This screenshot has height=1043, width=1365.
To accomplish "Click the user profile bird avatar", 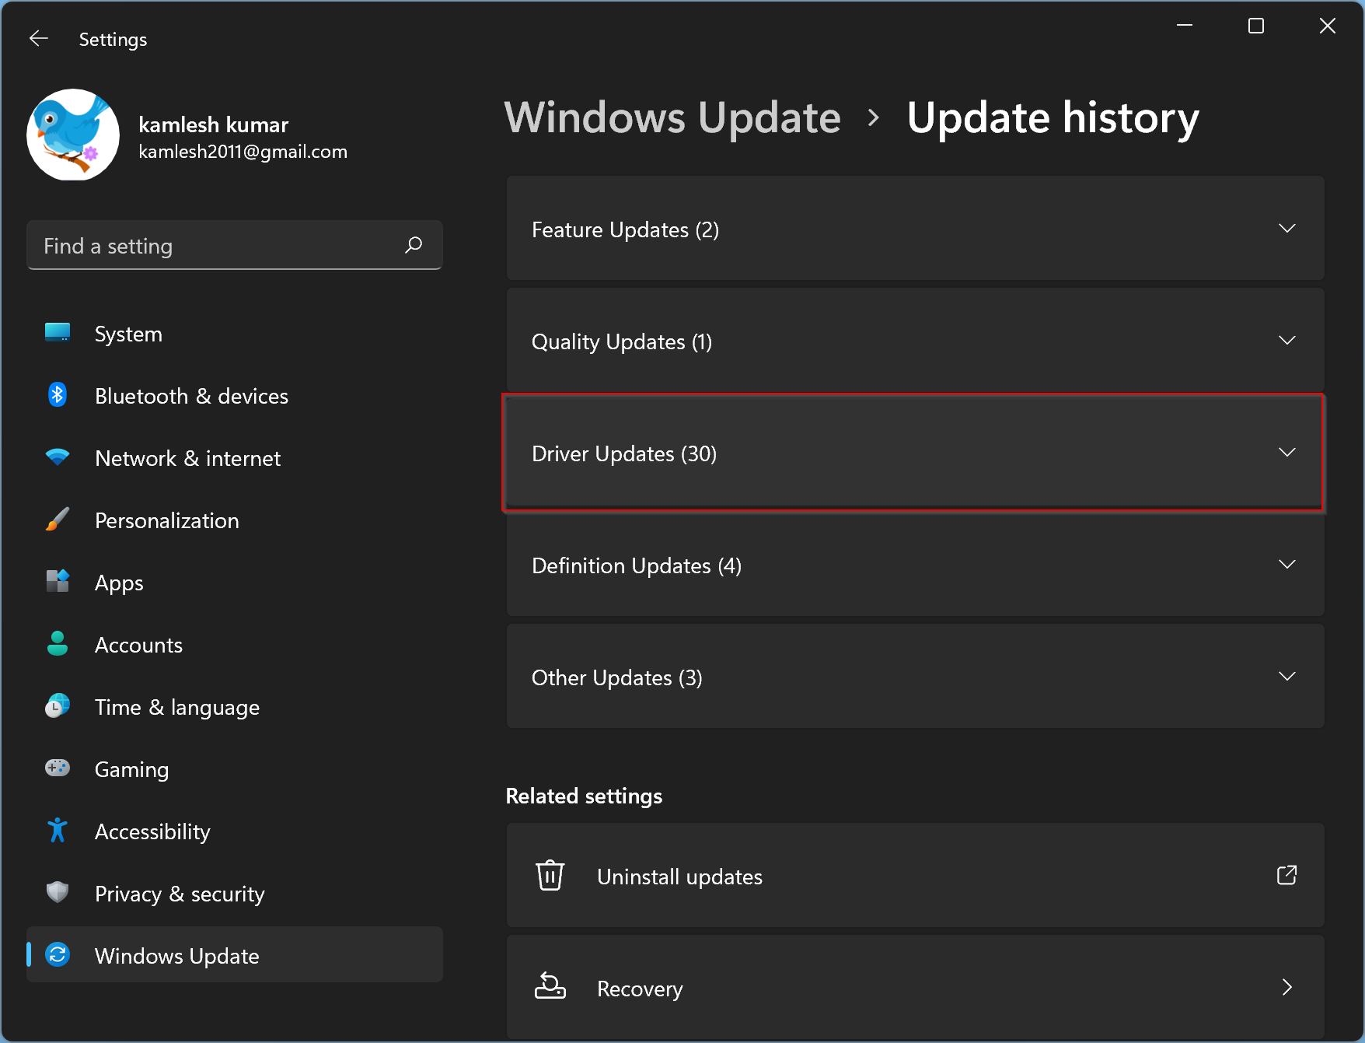I will (73, 135).
